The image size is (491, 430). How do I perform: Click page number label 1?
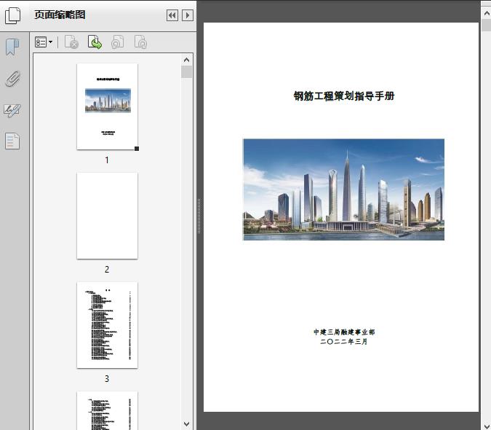[107, 160]
